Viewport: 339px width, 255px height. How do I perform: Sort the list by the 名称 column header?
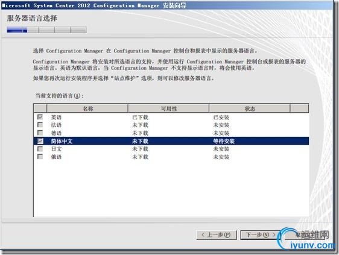point(87,109)
